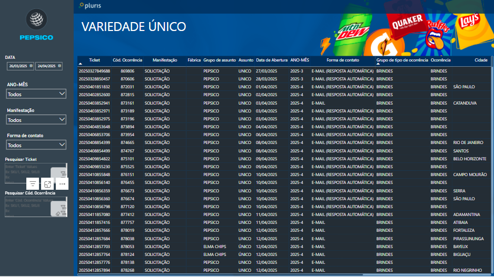Sort by Ocorrência column header
Image resolution: width=494 pixels, height=277 pixels.
[x=440, y=60]
